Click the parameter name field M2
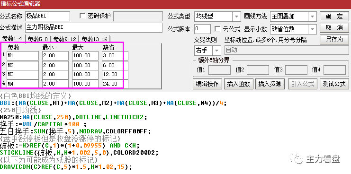Viewport: 351px width, 174px height. click(x=23, y=65)
